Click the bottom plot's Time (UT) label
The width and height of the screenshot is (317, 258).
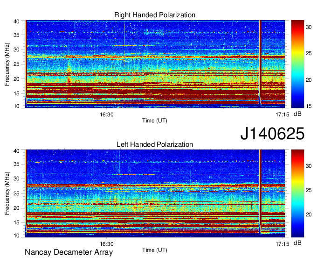click(155, 250)
